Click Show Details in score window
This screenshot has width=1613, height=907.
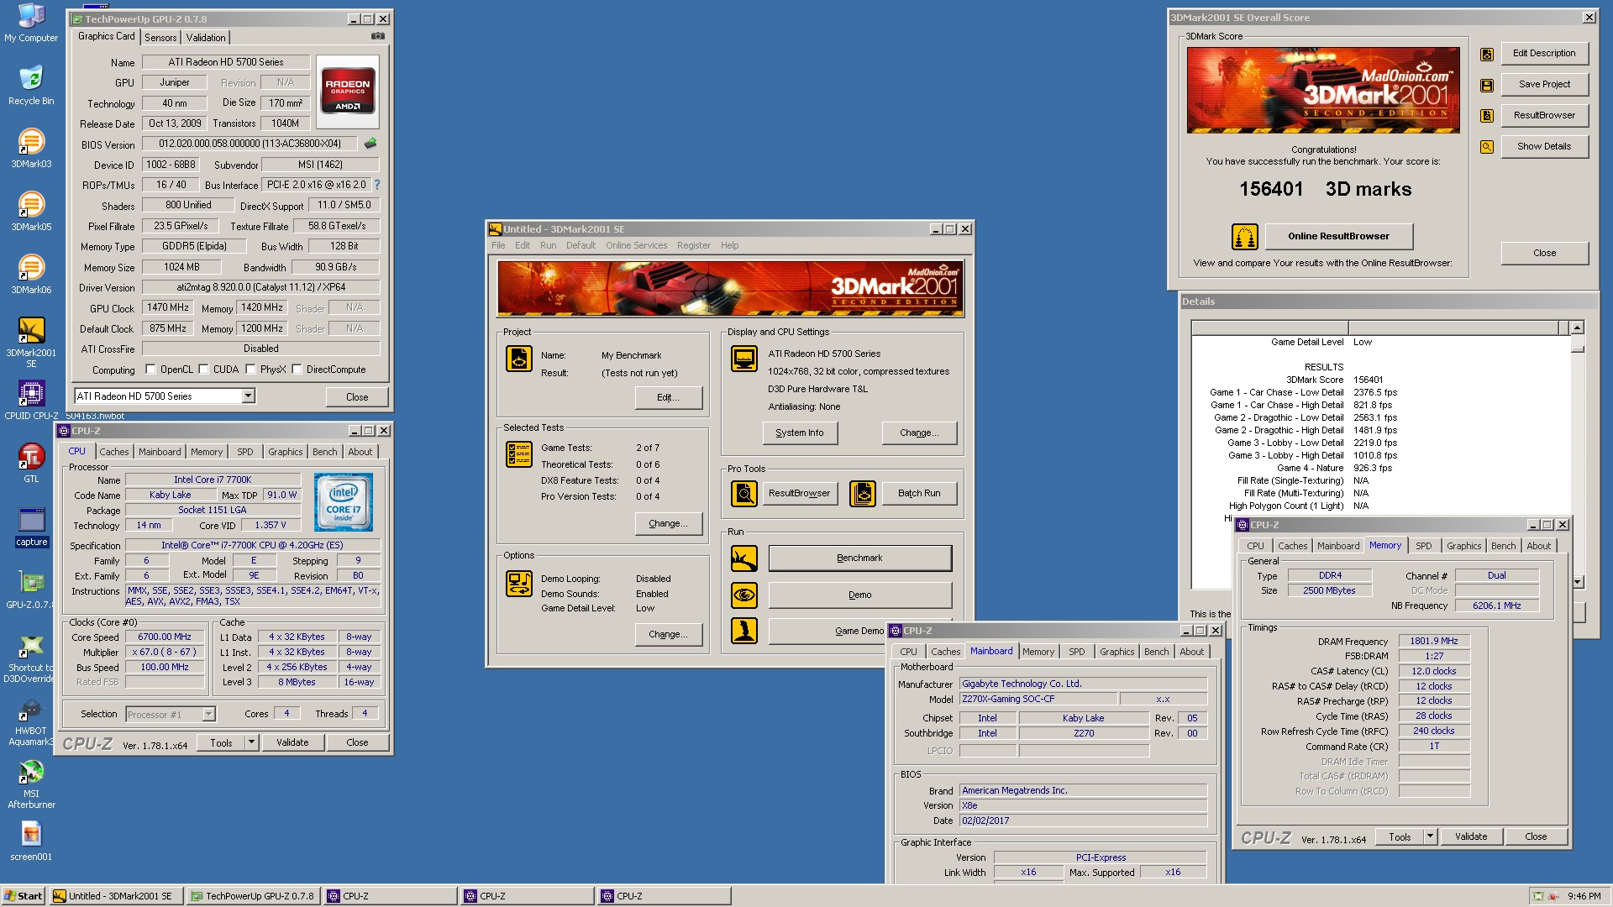point(1544,147)
